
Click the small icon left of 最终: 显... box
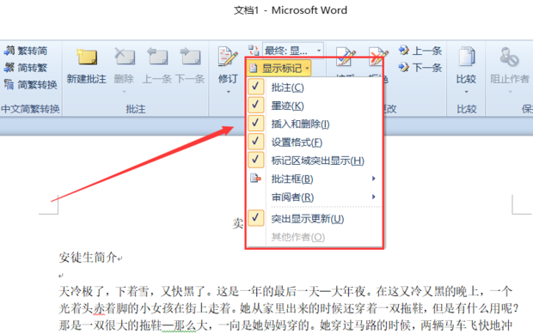point(254,51)
